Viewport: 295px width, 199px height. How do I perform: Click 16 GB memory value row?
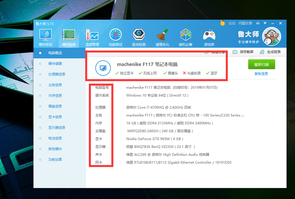pos(170,123)
